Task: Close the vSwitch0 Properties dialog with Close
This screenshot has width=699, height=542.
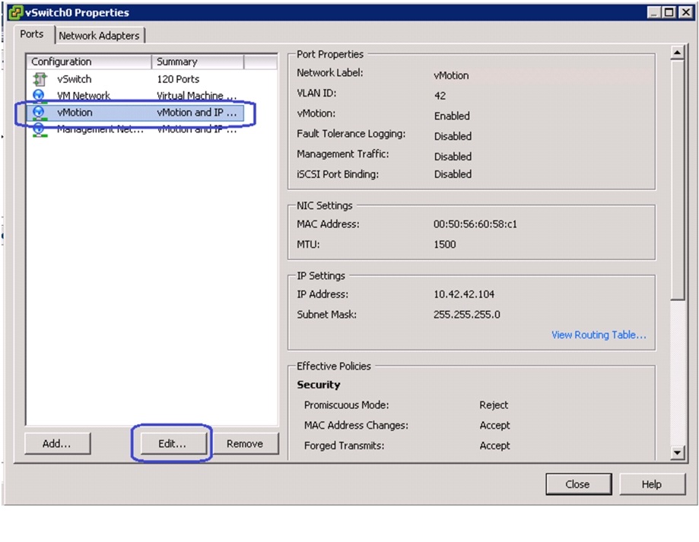Action: point(578,484)
